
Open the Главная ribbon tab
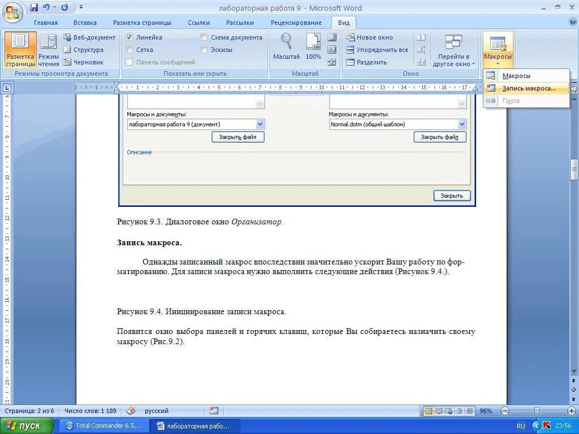pos(46,23)
